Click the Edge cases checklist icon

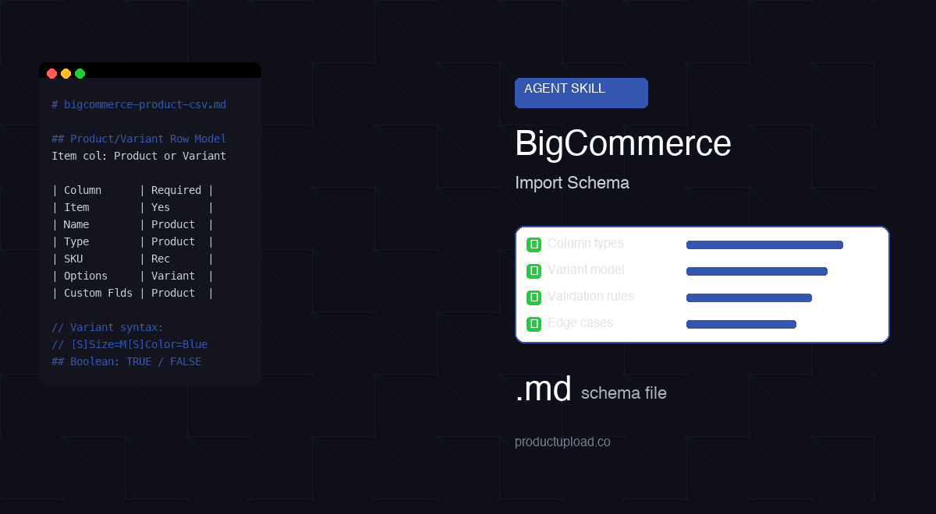(534, 323)
